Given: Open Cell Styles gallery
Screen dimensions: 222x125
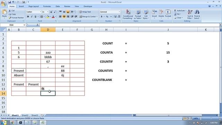Looking at the screenshot, I should (146, 14).
